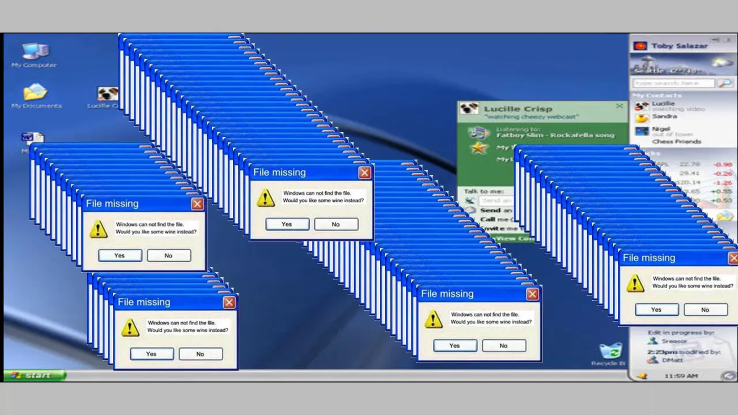The height and width of the screenshot is (415, 738).
Task: Click Yes in dialog beside Recycle Bin
Action: click(x=455, y=346)
